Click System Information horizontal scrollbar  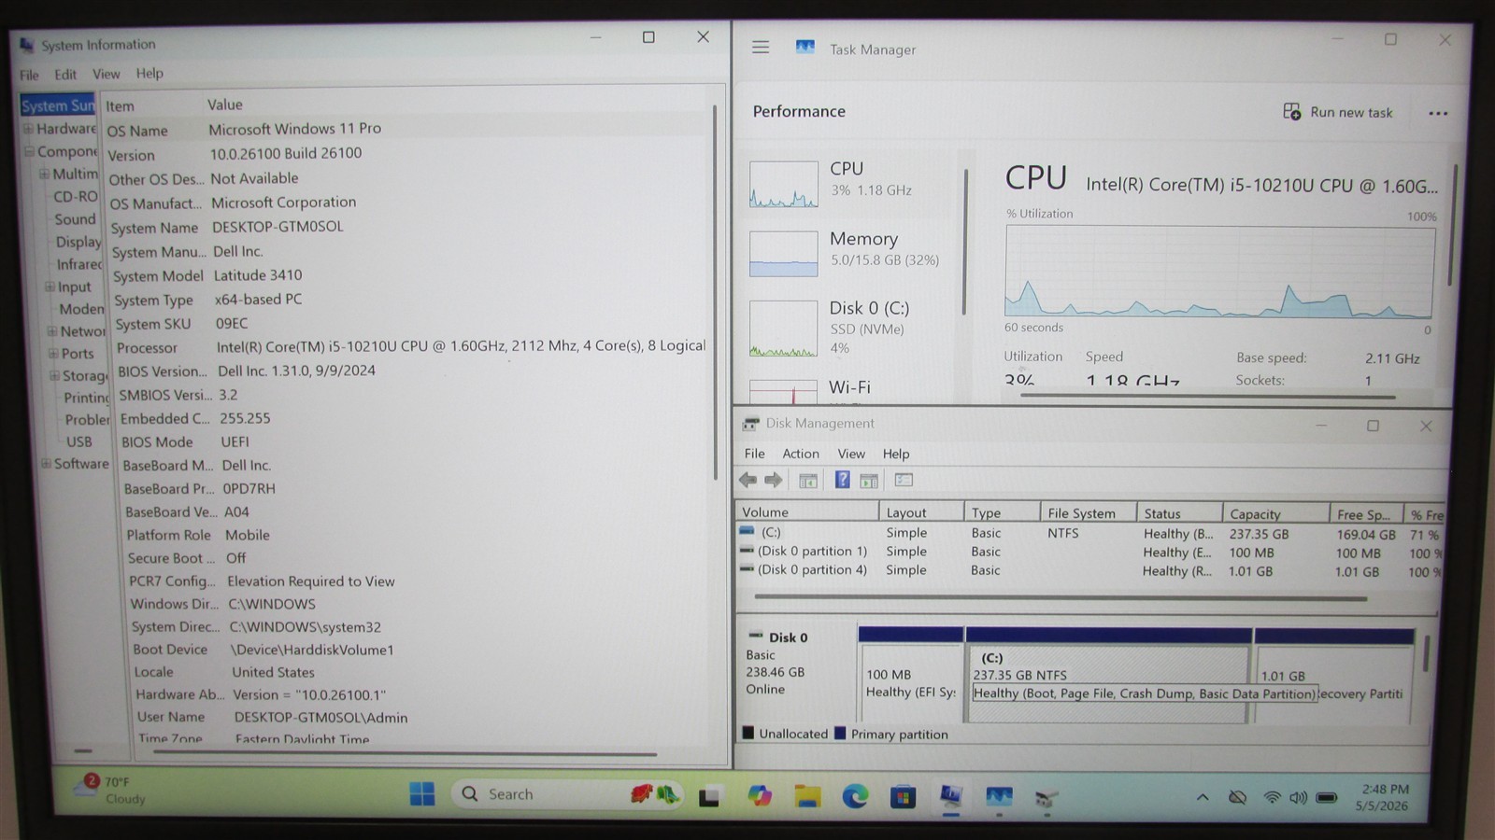(x=404, y=753)
